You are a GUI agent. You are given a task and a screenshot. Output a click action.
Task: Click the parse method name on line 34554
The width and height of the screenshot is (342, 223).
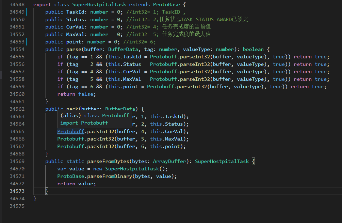(74, 50)
